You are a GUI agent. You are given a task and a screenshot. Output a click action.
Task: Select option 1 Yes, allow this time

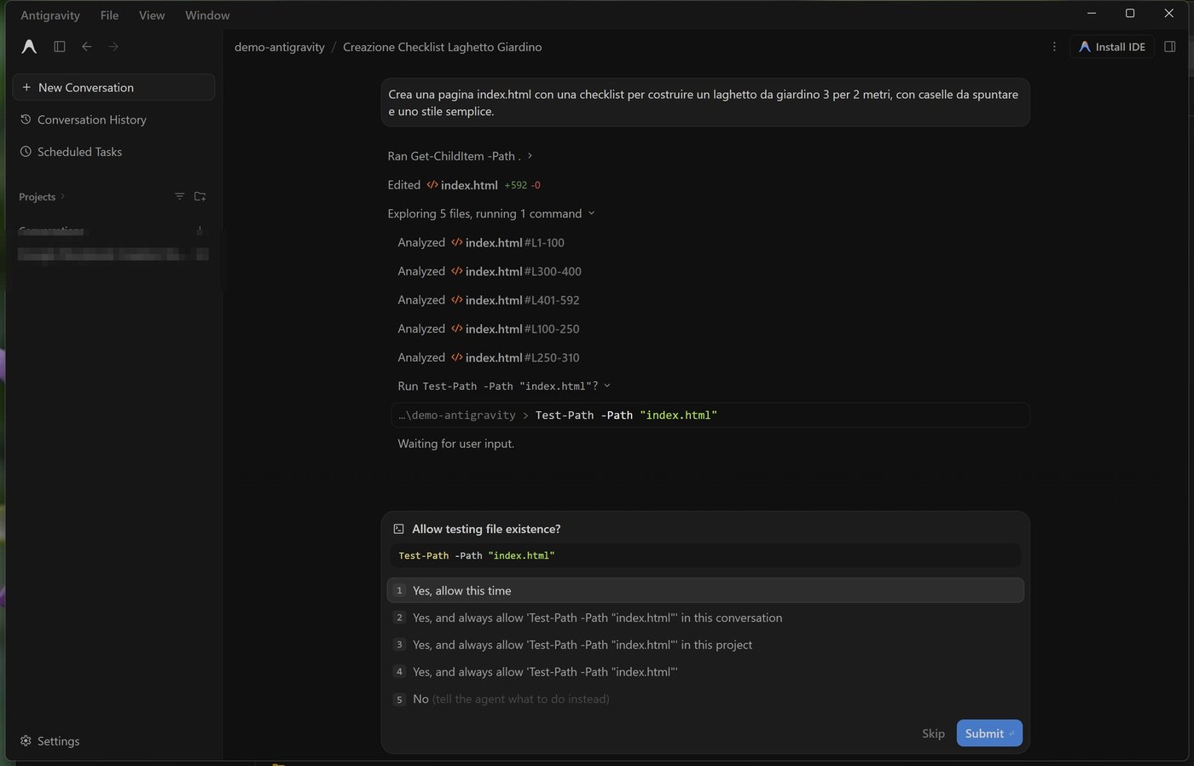705,590
